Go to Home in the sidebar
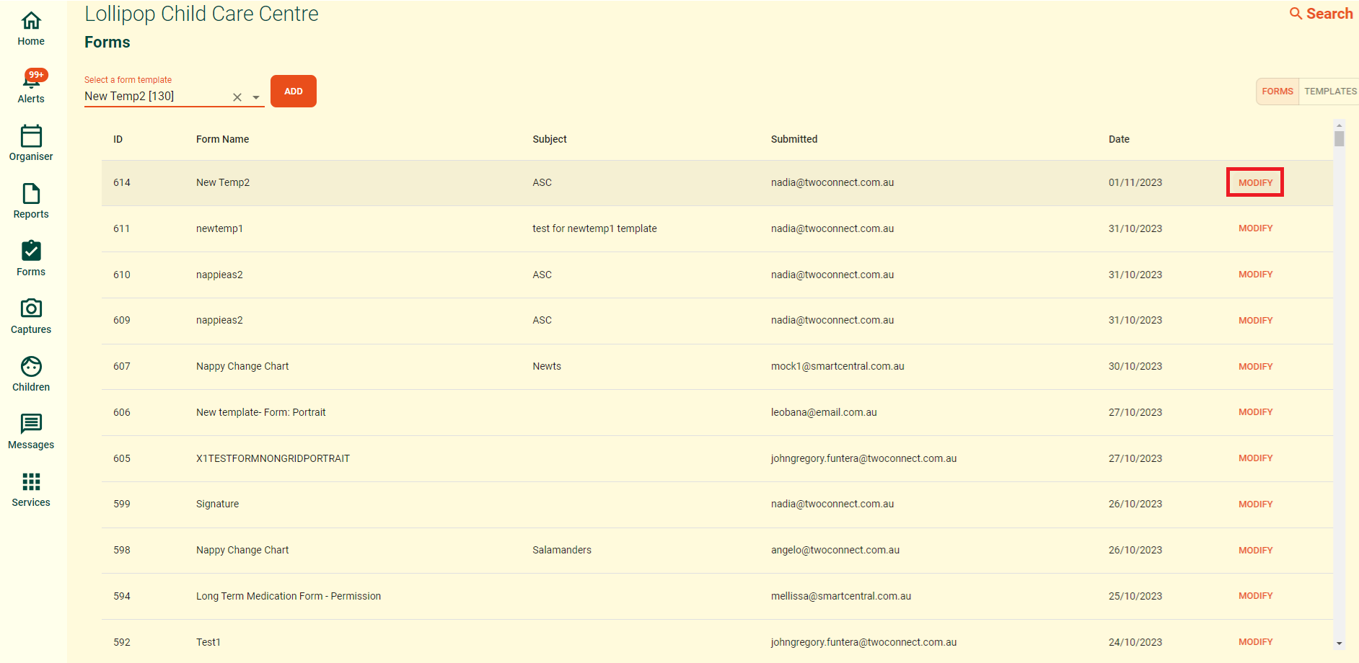This screenshot has height=663, width=1359. [31, 30]
